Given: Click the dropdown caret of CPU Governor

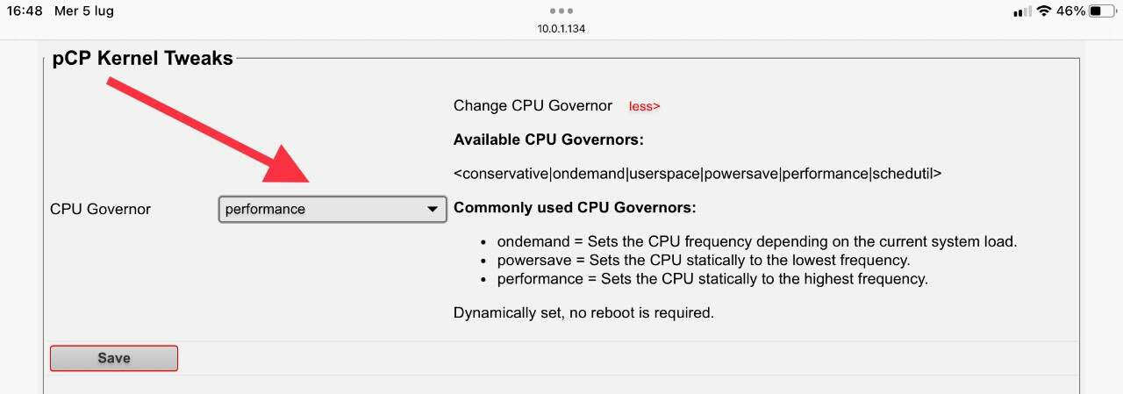Looking at the screenshot, I should pyautogui.click(x=432, y=210).
